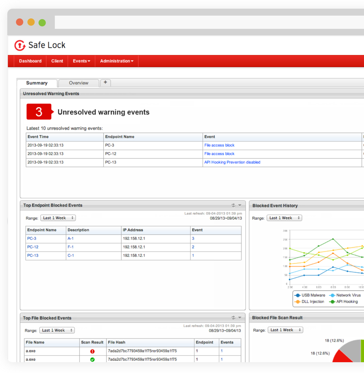Sort by Scan Result column header

(92, 342)
